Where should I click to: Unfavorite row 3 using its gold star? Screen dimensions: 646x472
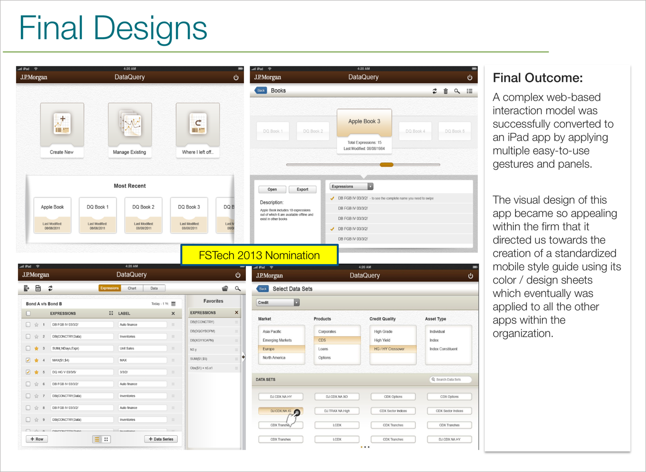coord(36,349)
